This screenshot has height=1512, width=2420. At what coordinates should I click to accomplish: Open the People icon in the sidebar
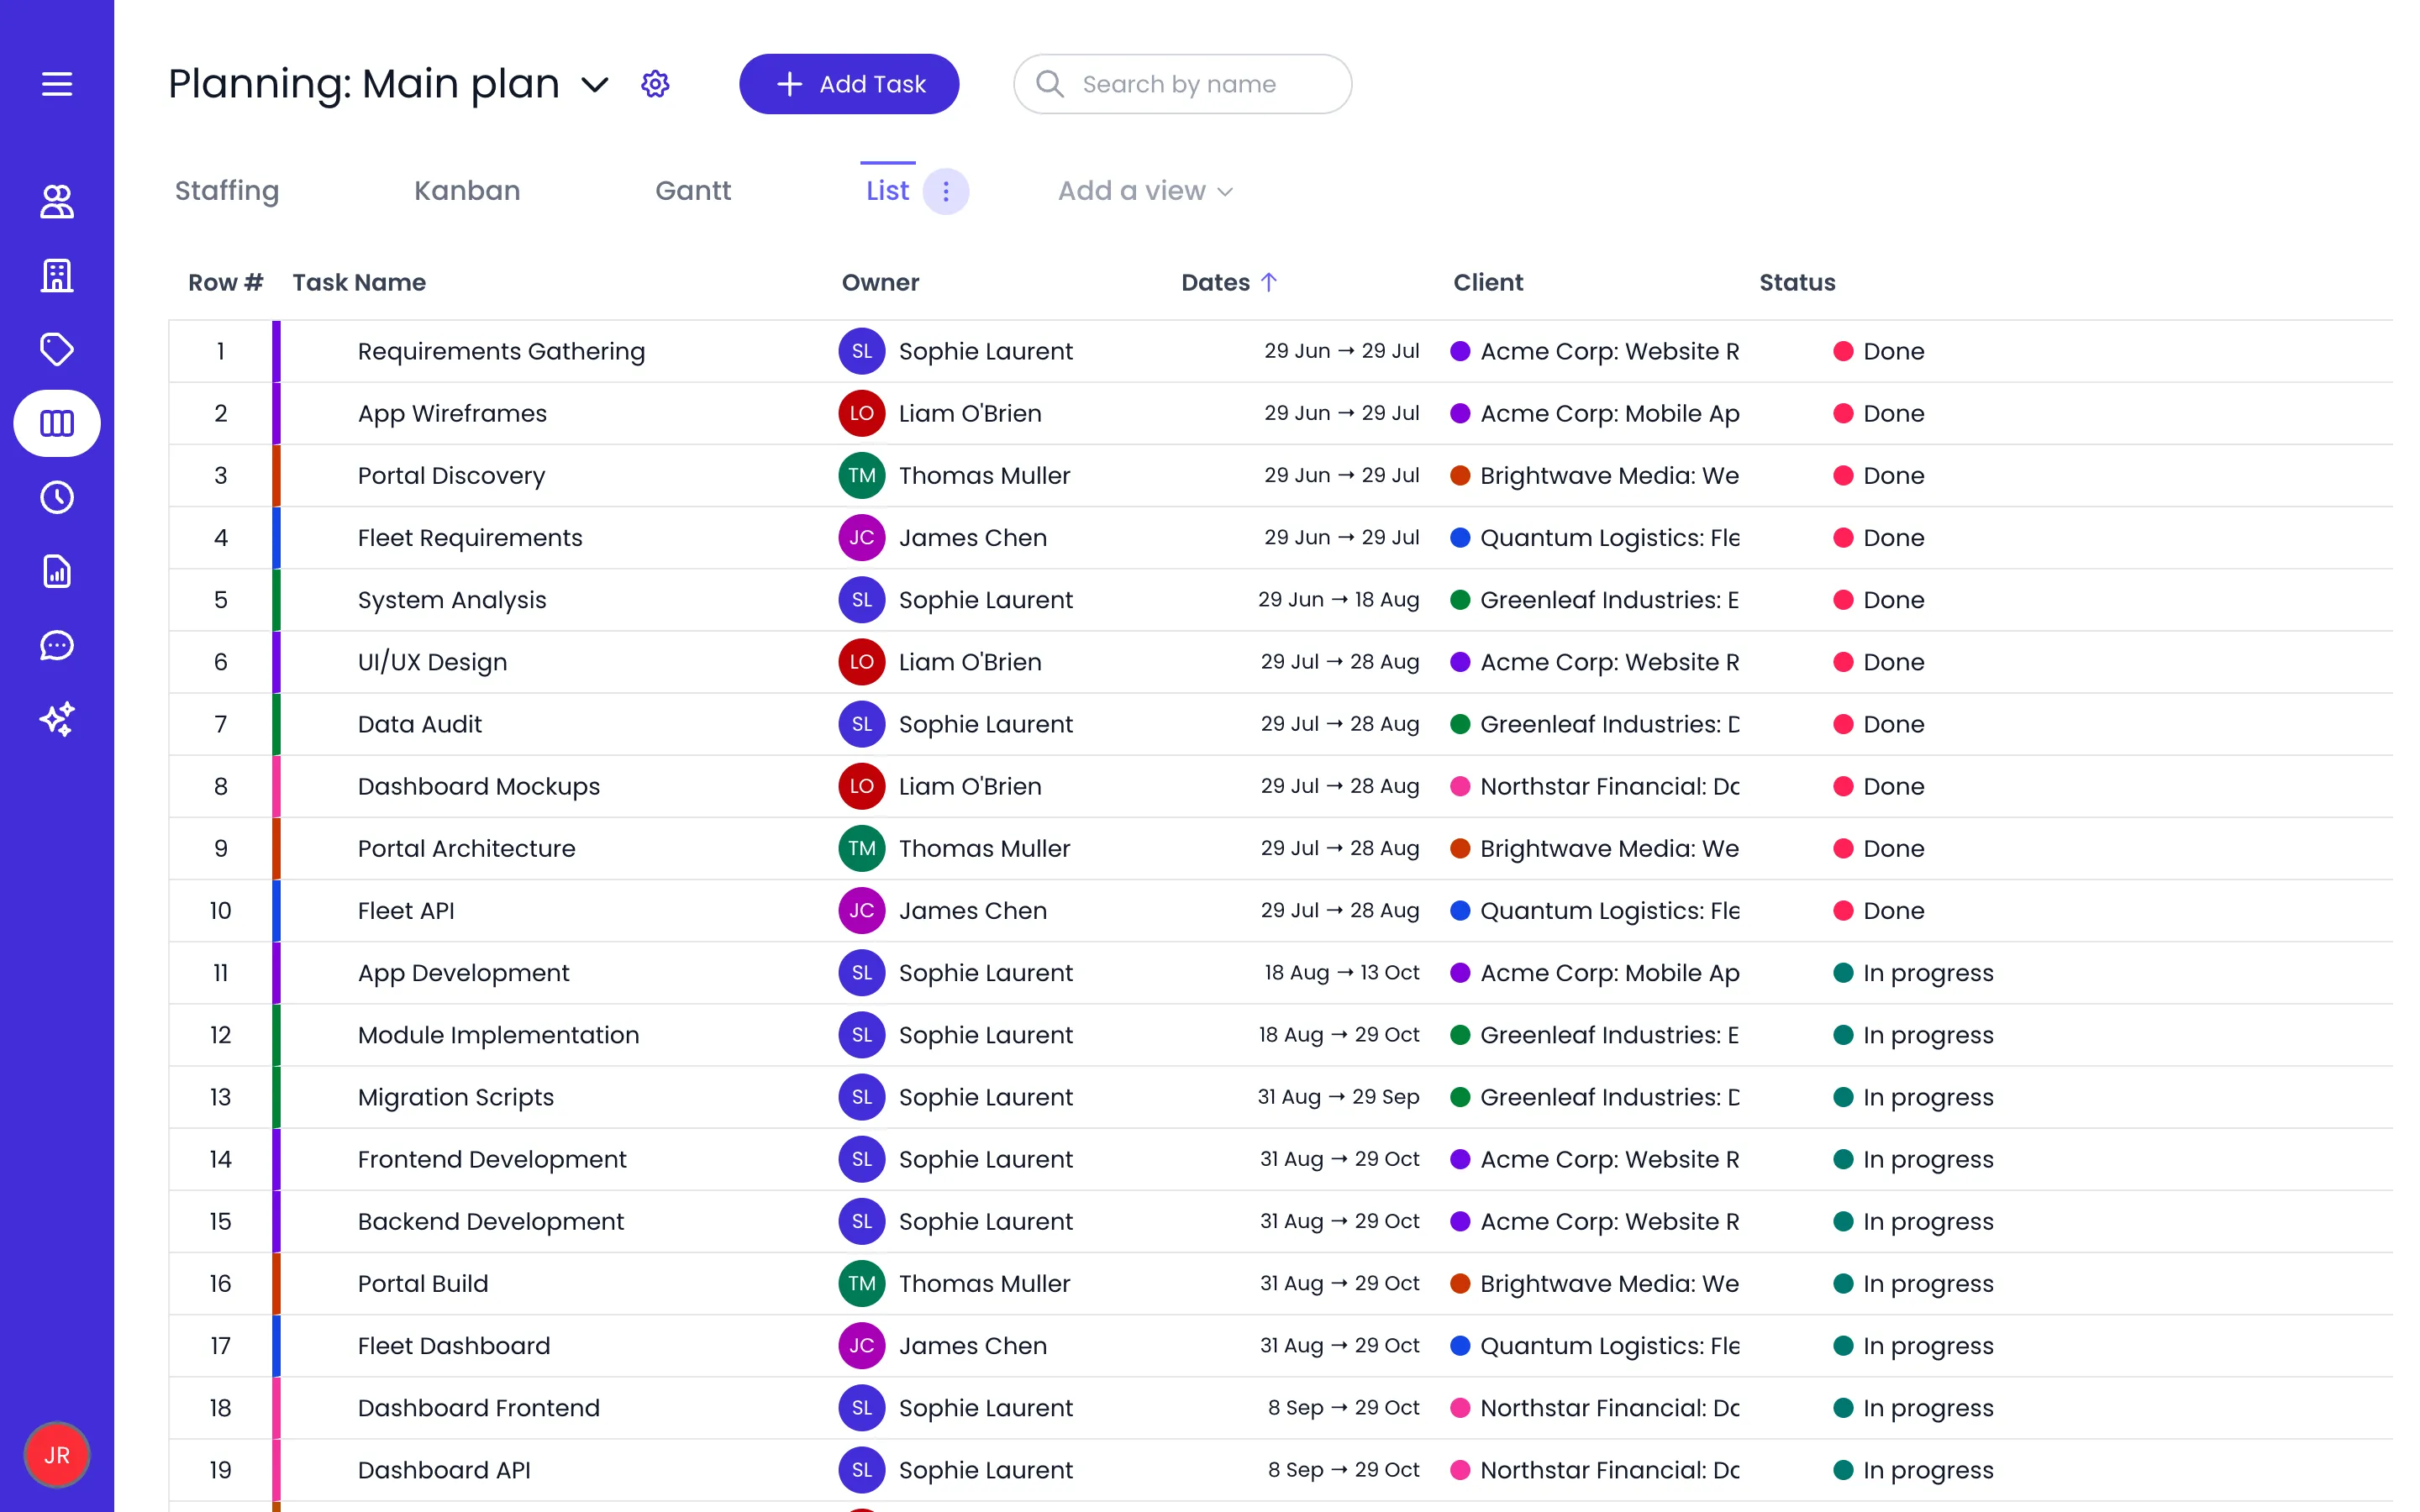57,201
